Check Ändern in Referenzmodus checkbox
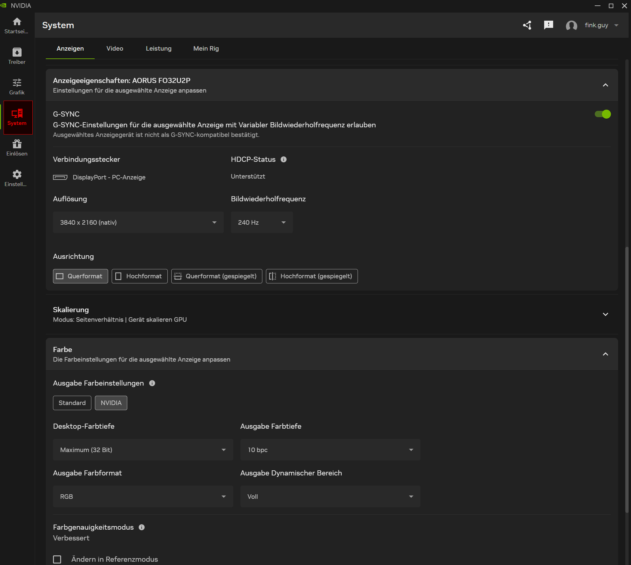 [57, 559]
